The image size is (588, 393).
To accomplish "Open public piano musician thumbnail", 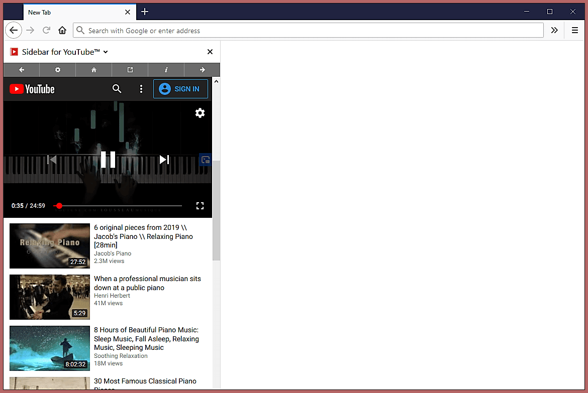I will (x=49, y=297).
